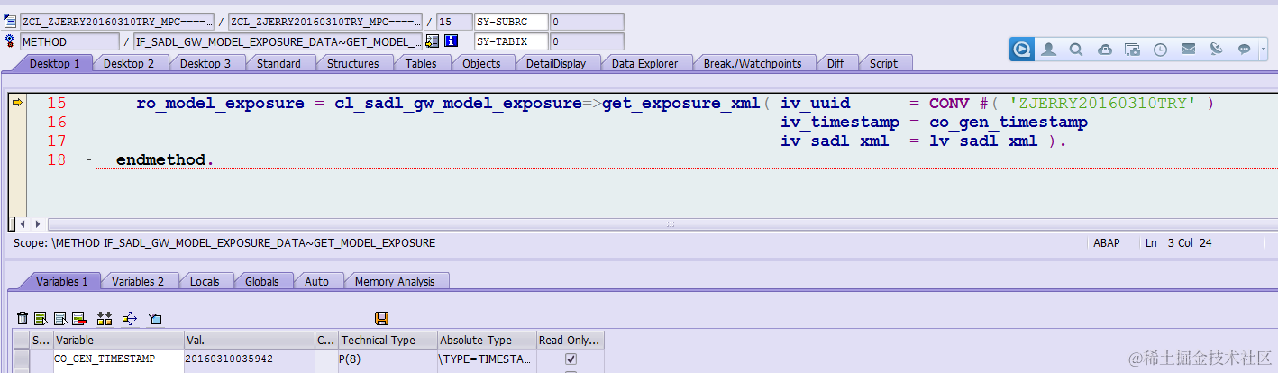This screenshot has width=1278, height=373.
Task: Select the Memory Analysis tab
Action: [395, 281]
